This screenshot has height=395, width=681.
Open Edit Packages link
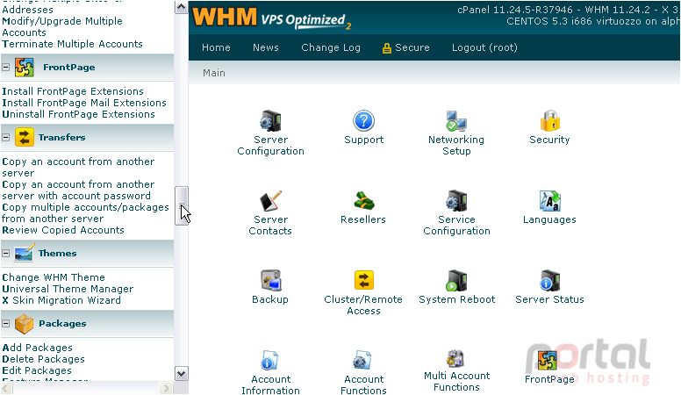pos(37,370)
